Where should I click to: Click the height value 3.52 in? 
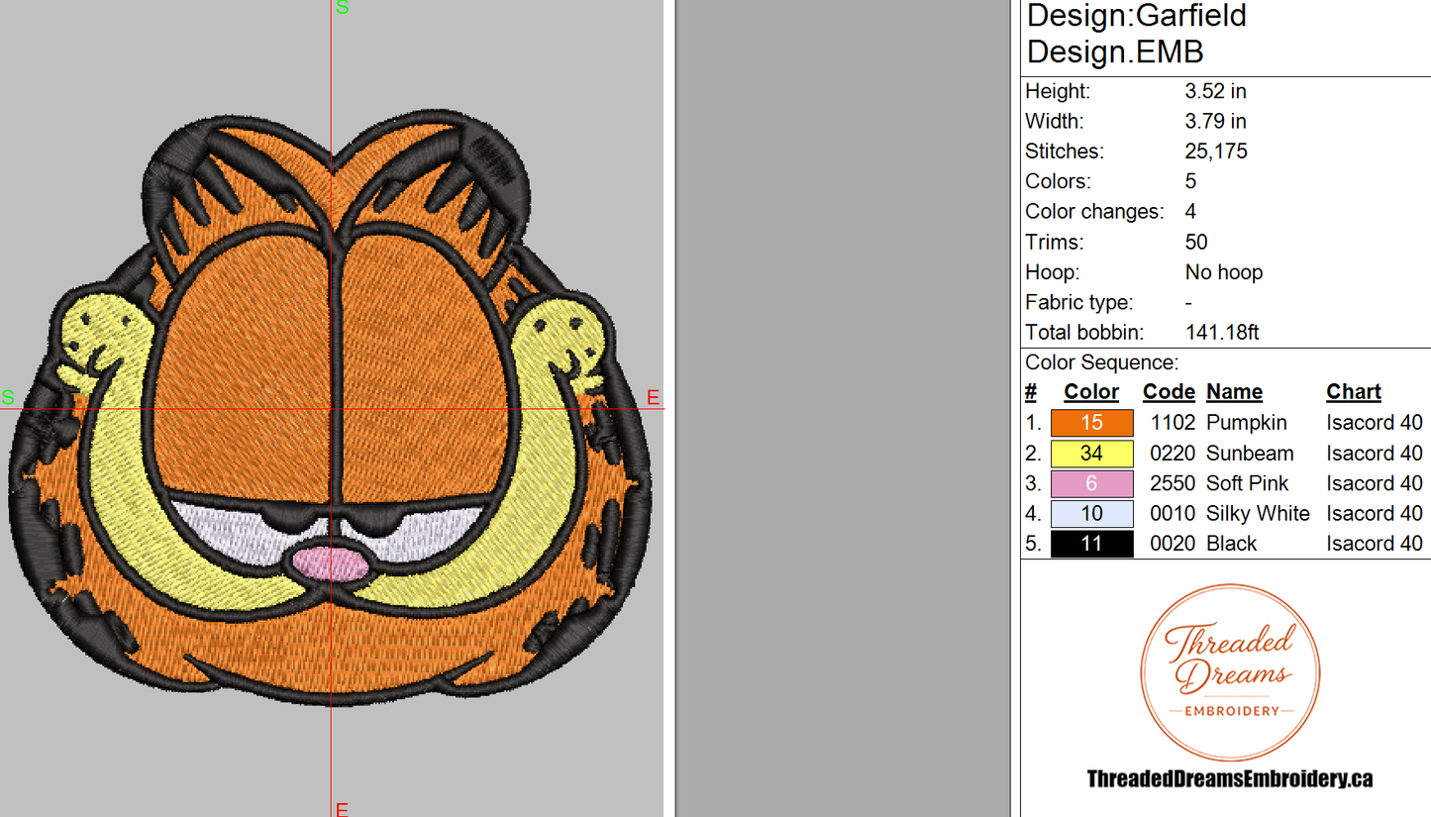(1215, 91)
